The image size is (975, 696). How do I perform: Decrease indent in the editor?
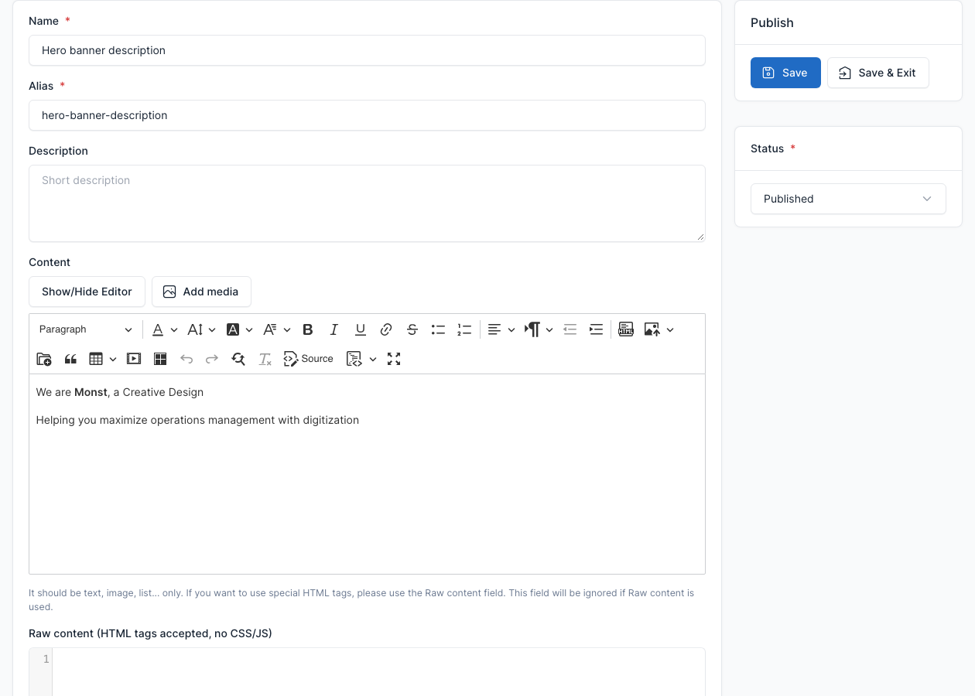(570, 329)
